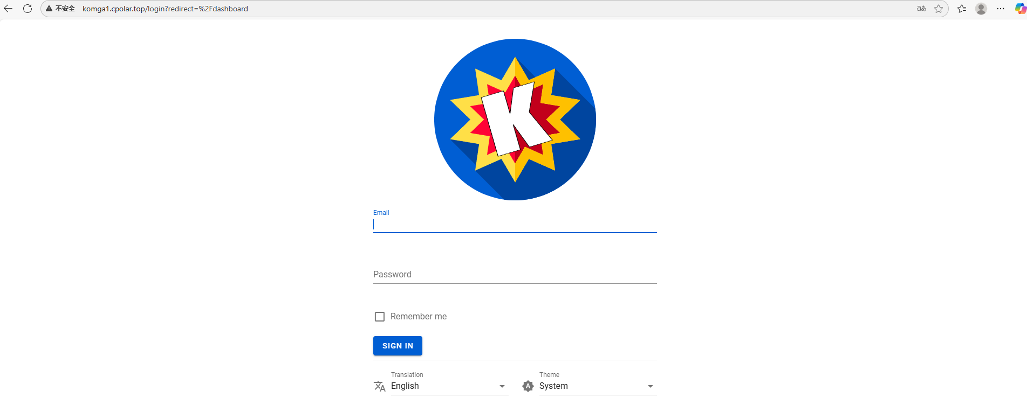This screenshot has height=419, width=1027.
Task: Focus the Password input field
Action: [515, 275]
